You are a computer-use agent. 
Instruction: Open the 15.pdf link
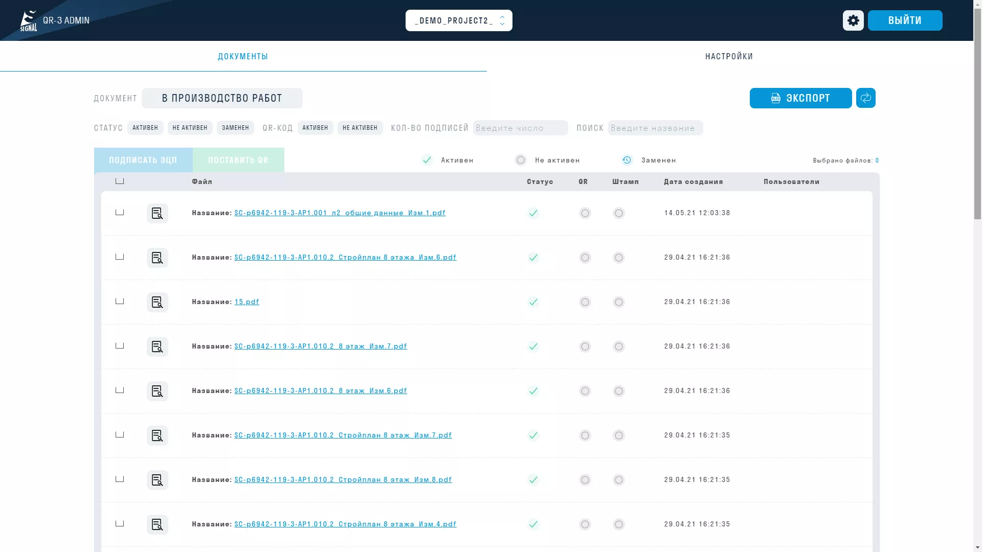[x=247, y=302]
